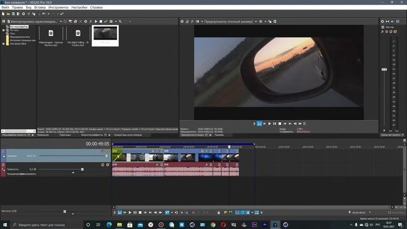Toggle the Mute button on the video track header

102,151
